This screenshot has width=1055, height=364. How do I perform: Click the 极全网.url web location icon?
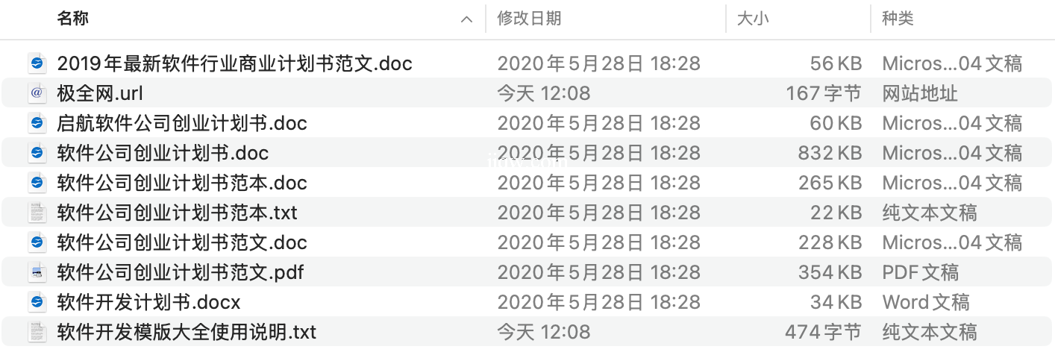coord(37,93)
